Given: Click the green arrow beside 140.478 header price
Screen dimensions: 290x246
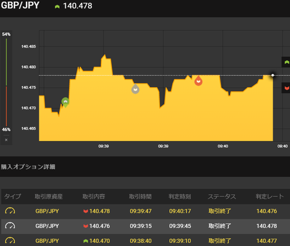Looking at the screenshot, I should (x=57, y=7).
